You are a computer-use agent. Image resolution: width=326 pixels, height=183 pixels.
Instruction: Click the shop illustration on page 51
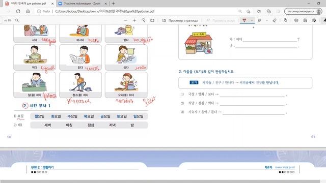click(x=199, y=43)
